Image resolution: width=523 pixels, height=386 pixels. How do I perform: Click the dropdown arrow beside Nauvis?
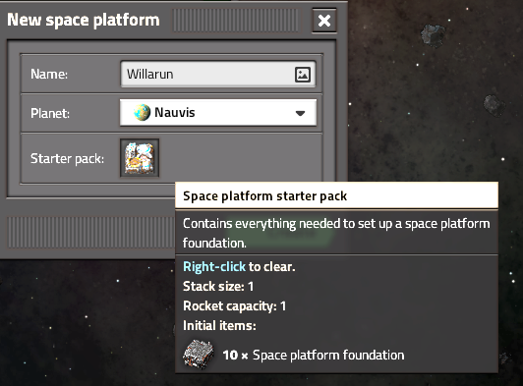tap(300, 113)
